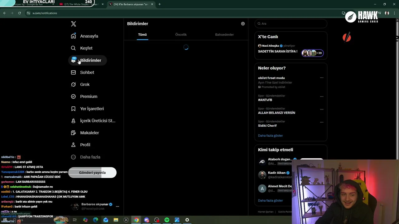The width and height of the screenshot is (399, 224).
Task: Open Ahmet Mecit suggested profile avatar
Action: tap(262, 189)
